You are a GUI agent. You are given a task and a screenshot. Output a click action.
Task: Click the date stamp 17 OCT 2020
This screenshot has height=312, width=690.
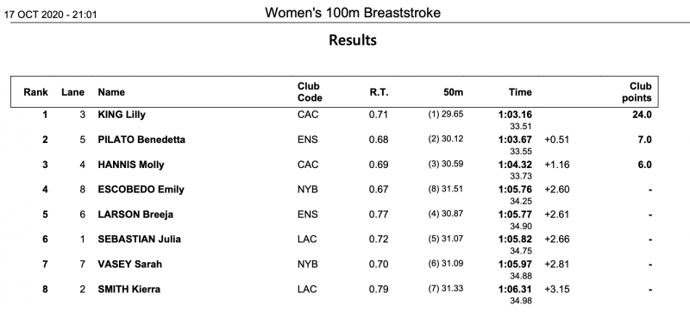(x=34, y=15)
